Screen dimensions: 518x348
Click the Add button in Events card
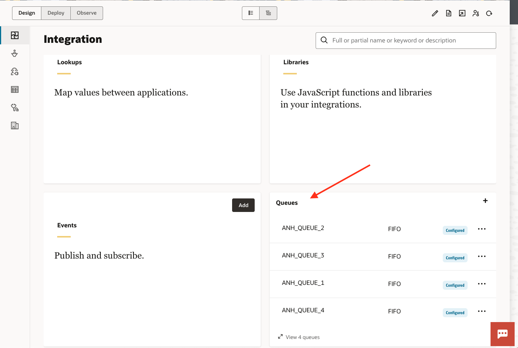click(243, 205)
